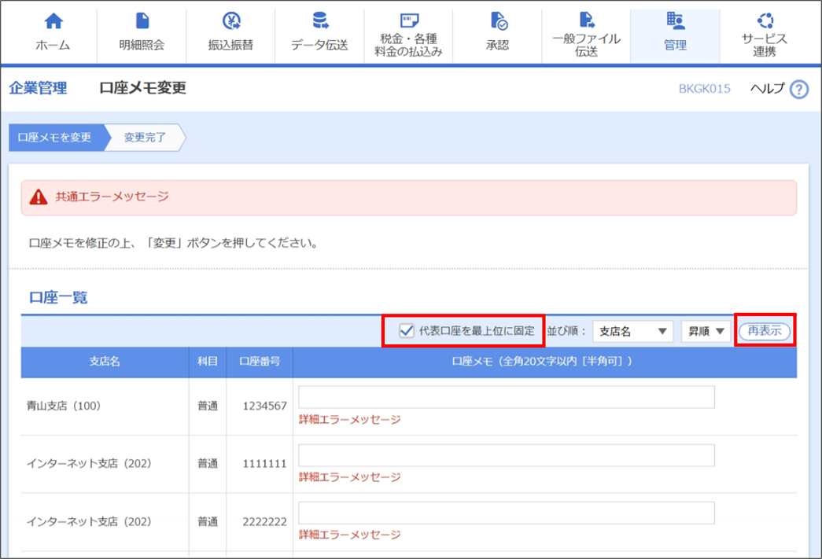
Task: Click the 企業管理 heading link
Action: (38, 88)
